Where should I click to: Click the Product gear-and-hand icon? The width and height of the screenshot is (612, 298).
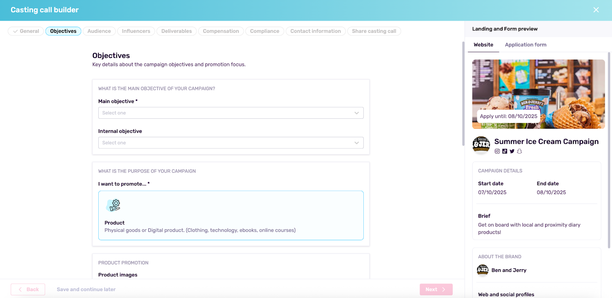113,205
